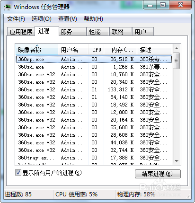Select 360se.exe row using 12,800 K

click(x=94, y=112)
